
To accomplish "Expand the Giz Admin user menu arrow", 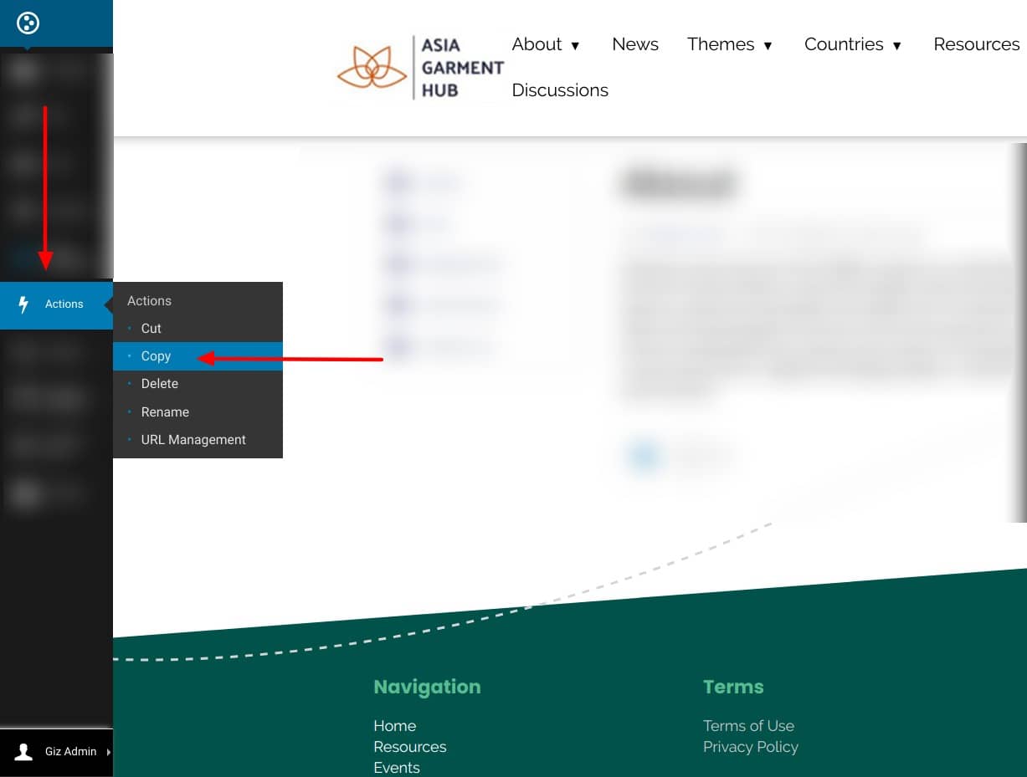I will click(x=108, y=752).
